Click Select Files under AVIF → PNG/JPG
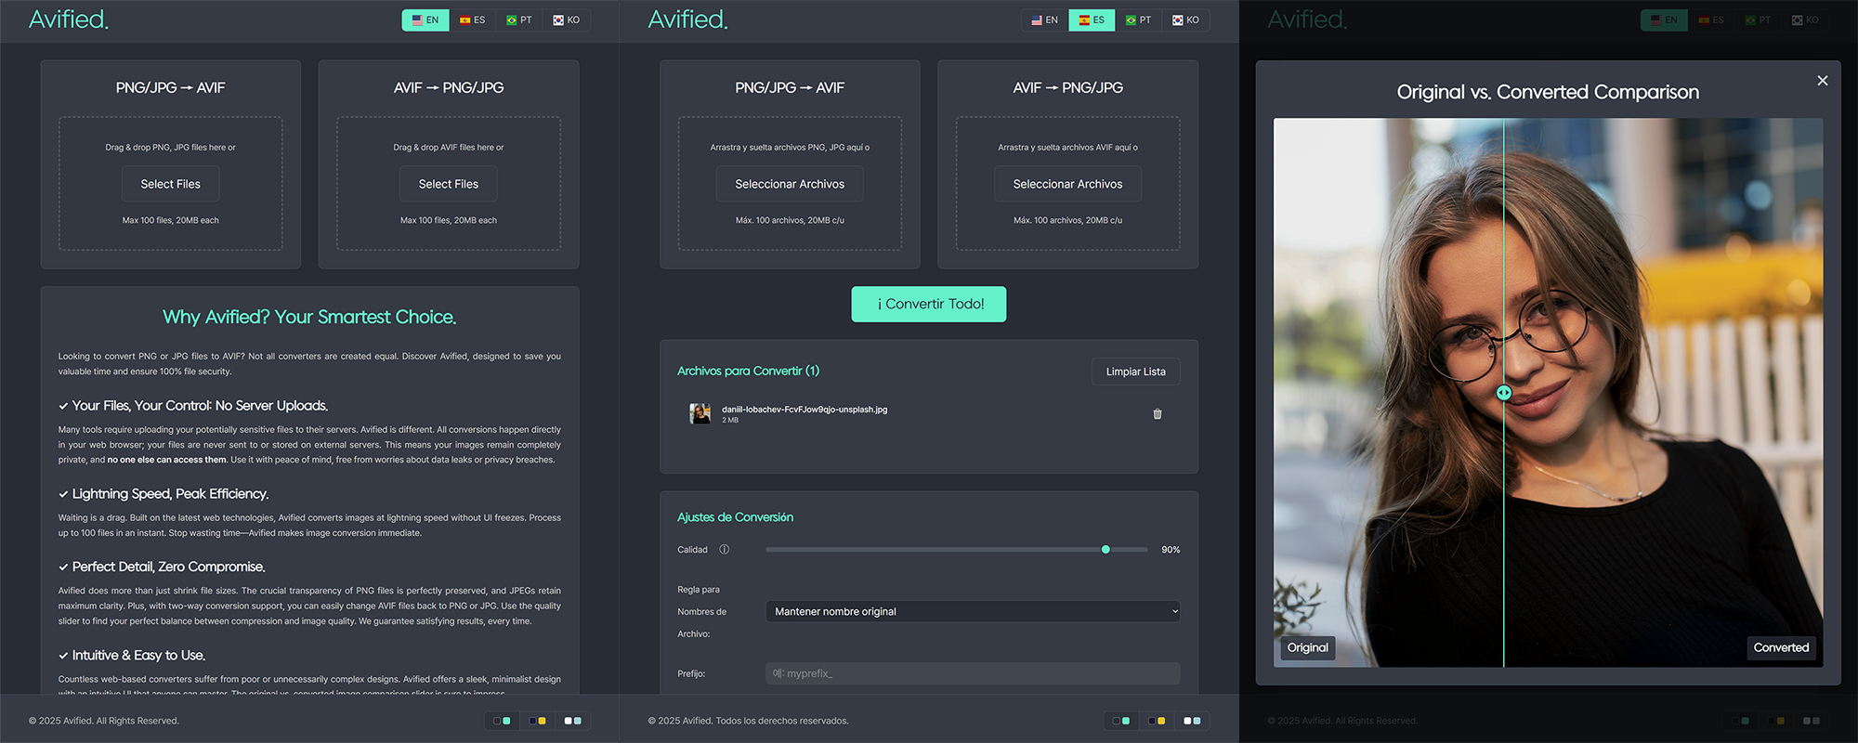Screen dimensions: 1858x743 [x=449, y=184]
